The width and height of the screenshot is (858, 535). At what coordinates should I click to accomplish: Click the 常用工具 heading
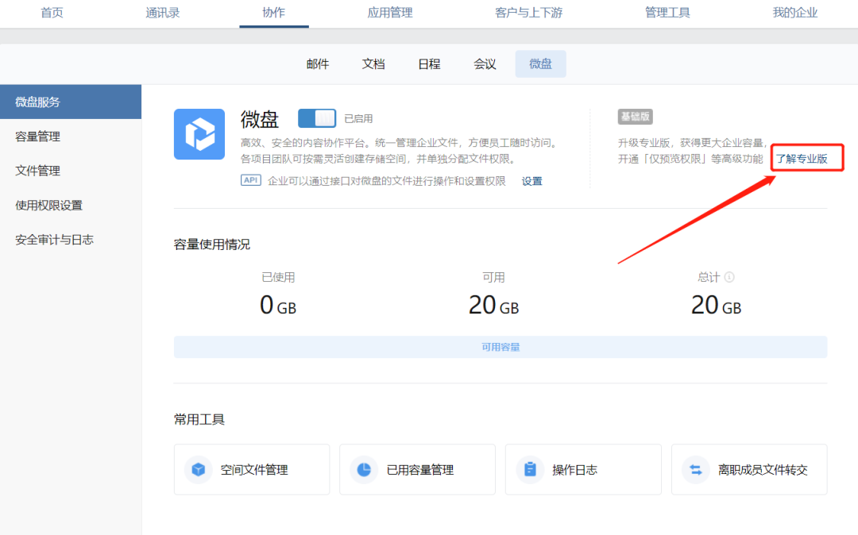point(199,419)
